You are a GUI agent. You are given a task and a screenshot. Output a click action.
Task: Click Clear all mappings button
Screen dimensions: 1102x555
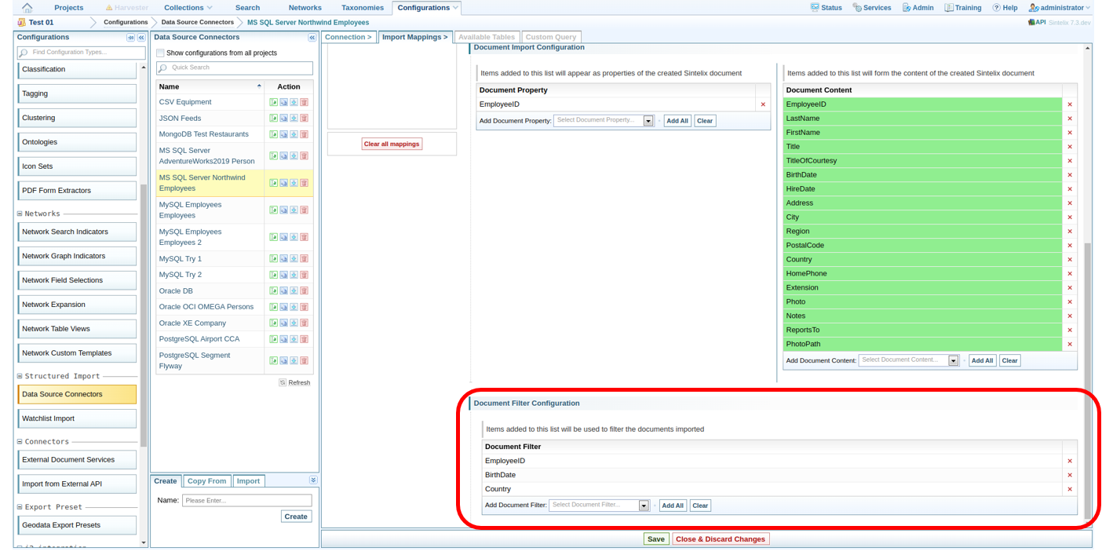(x=392, y=144)
